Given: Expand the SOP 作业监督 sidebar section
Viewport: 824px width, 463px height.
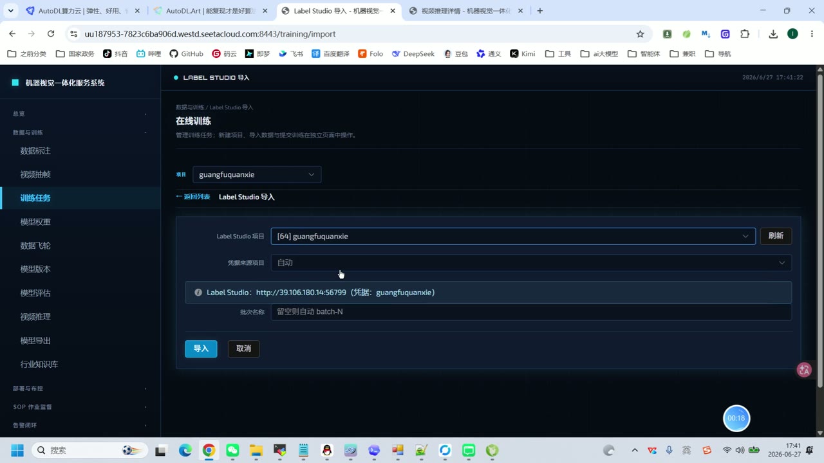Looking at the screenshot, I should (x=80, y=407).
